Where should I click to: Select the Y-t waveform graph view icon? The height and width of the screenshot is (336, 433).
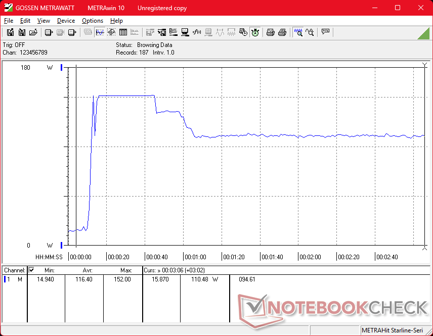(x=100, y=32)
